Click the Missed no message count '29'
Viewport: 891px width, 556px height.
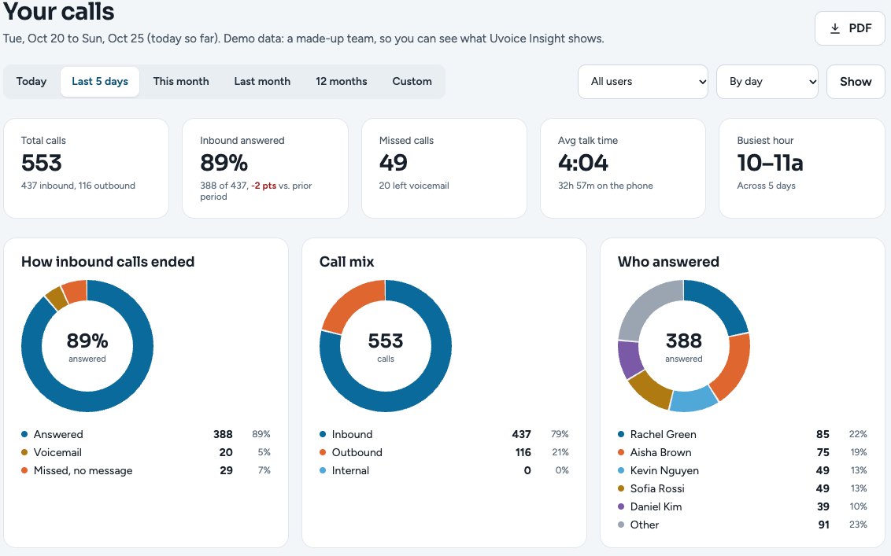point(226,471)
